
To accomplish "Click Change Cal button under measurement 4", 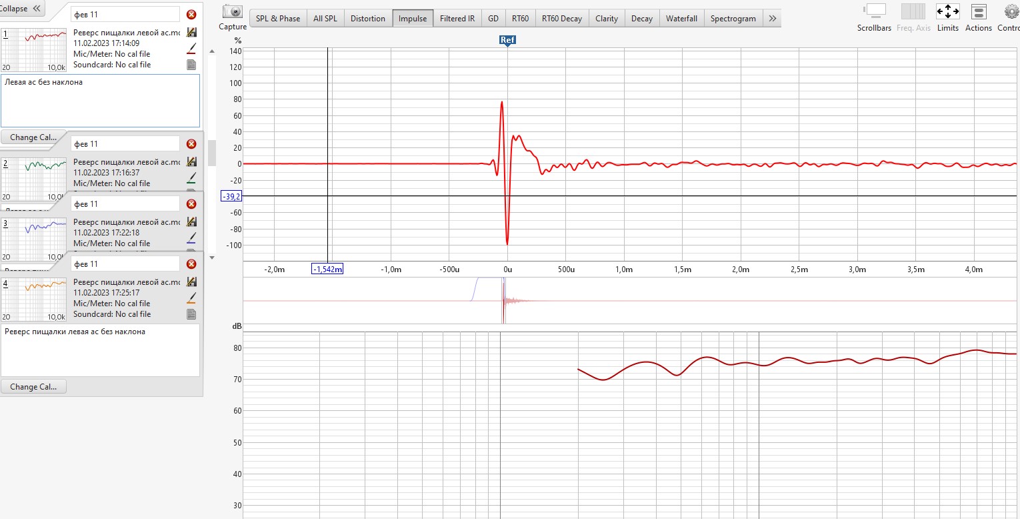I will pyautogui.click(x=33, y=386).
